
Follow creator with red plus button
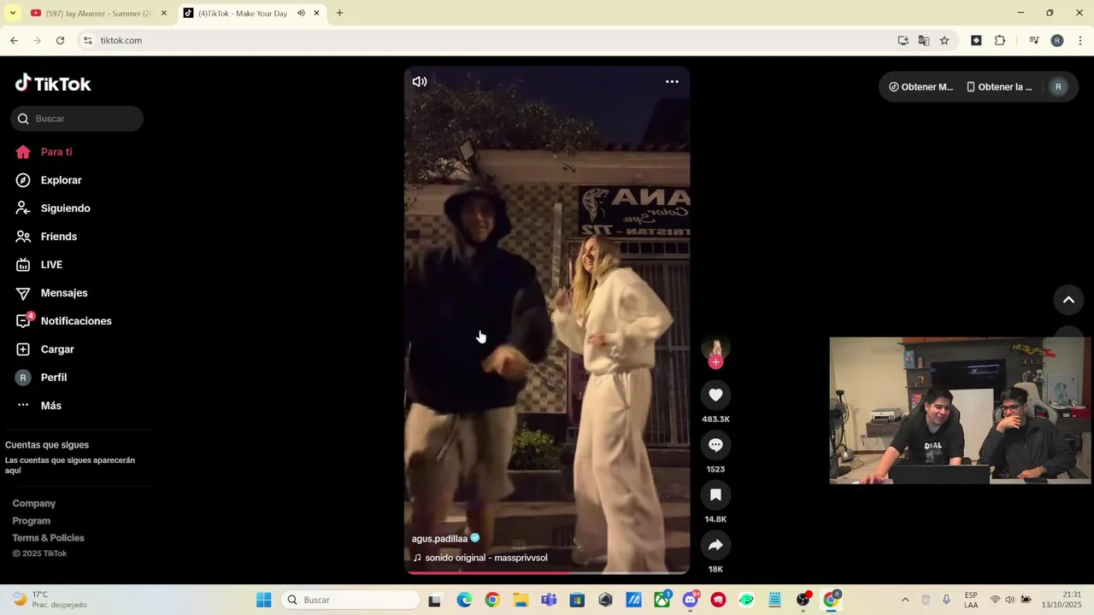(x=716, y=362)
